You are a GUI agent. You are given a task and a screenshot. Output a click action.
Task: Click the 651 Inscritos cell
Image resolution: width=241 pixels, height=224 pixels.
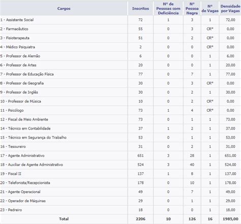[x=140, y=155]
